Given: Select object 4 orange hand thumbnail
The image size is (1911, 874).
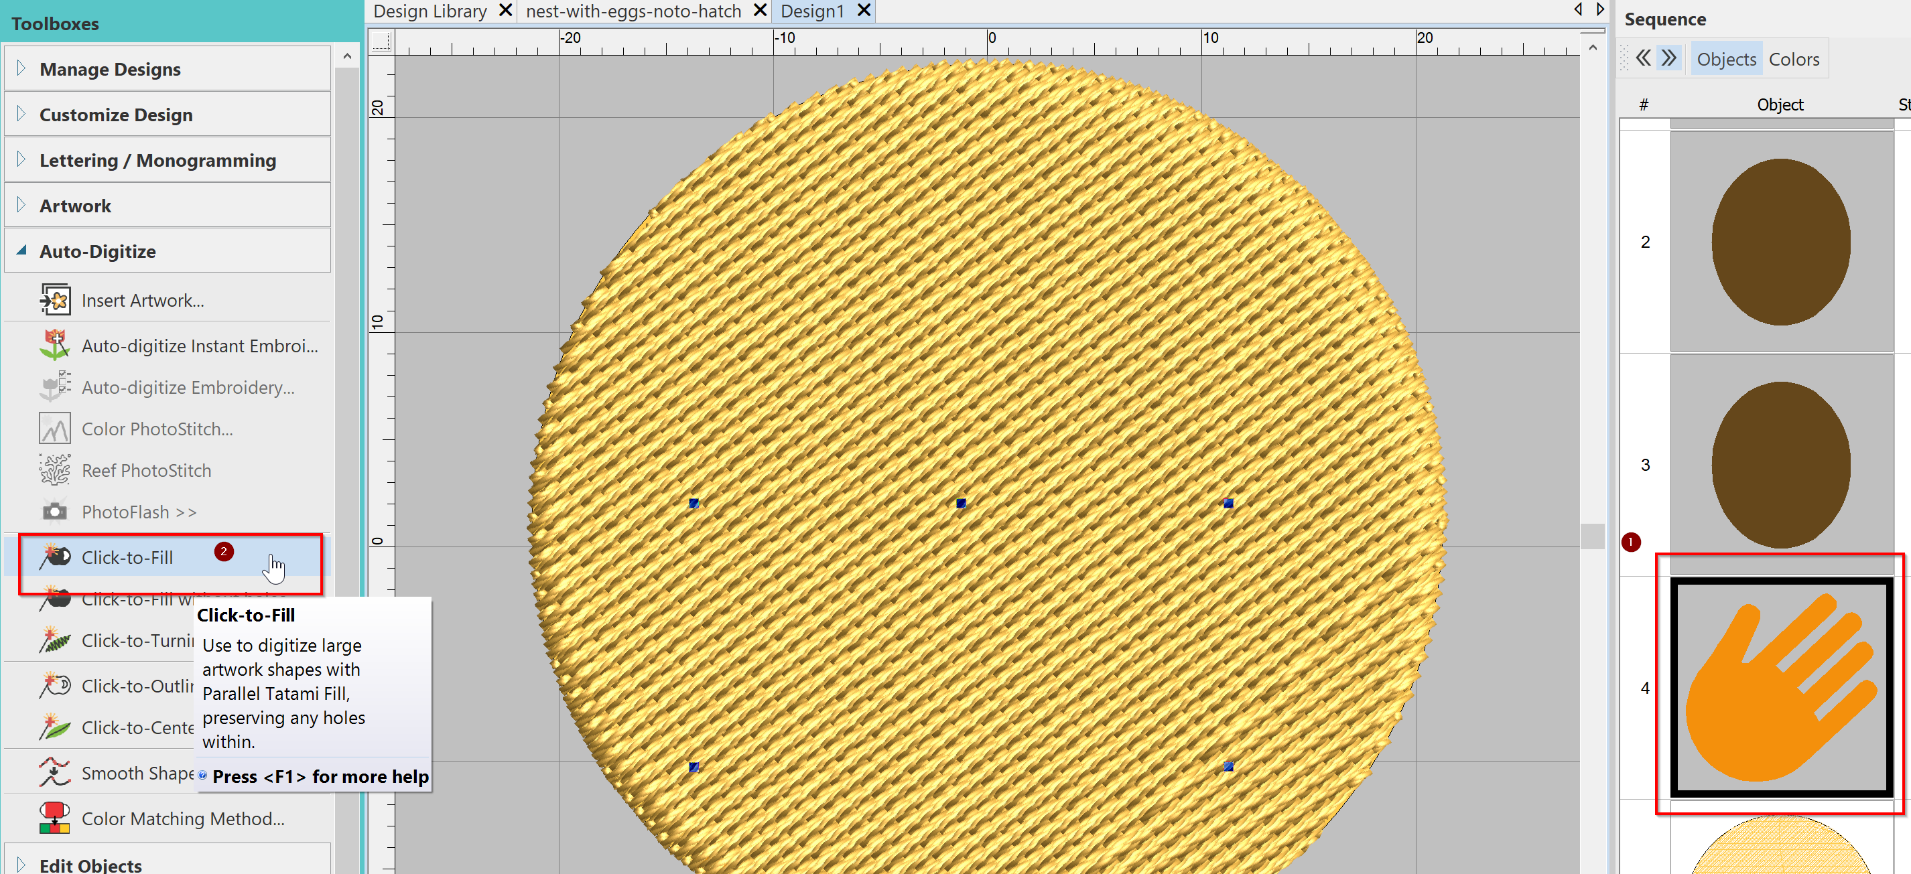Looking at the screenshot, I should (1780, 687).
